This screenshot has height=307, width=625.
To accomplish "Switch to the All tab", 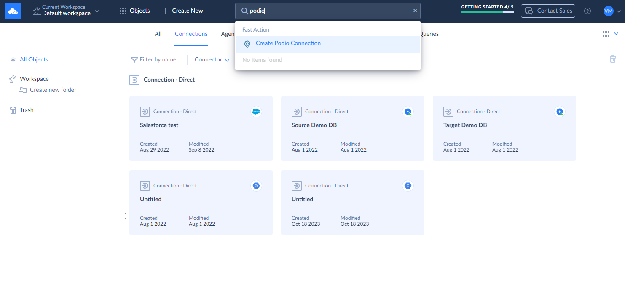I will [158, 34].
